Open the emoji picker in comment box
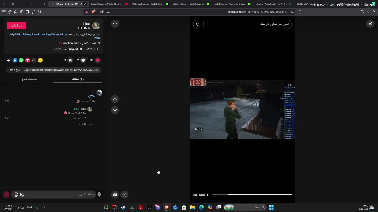378x212 pixels. 16,195
